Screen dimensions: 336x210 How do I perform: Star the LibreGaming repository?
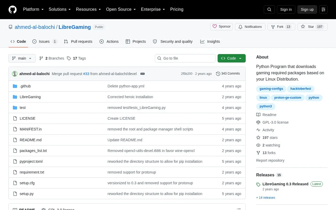pyautogui.click(x=312, y=27)
